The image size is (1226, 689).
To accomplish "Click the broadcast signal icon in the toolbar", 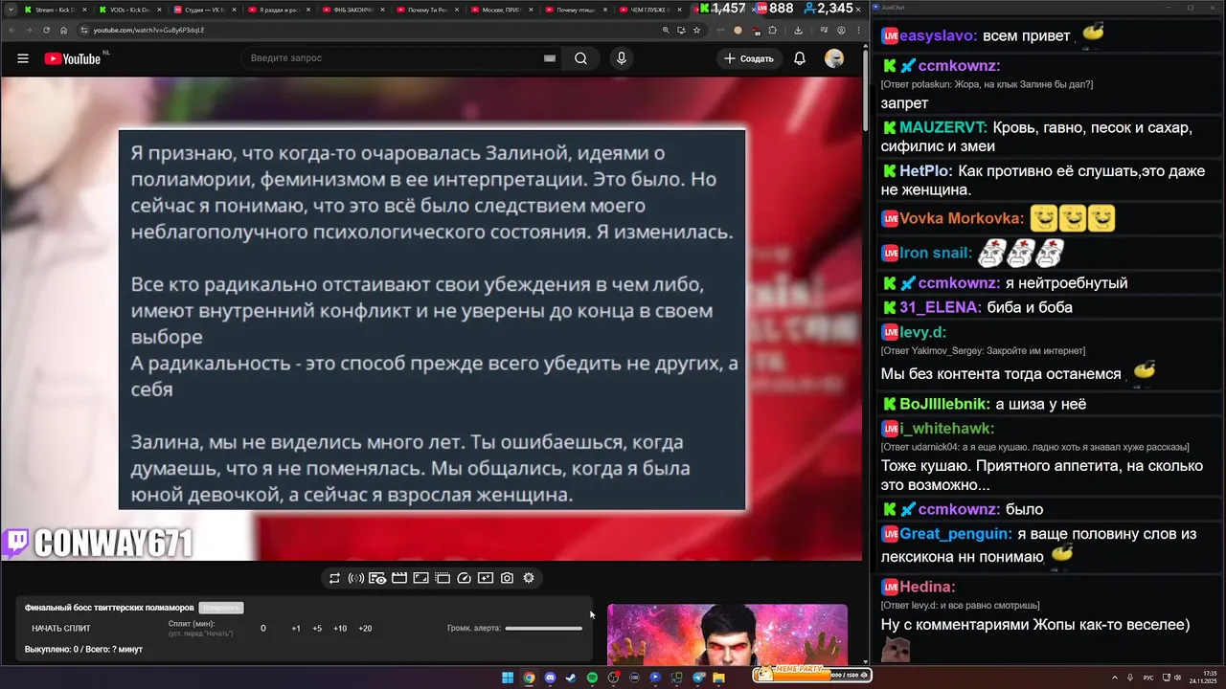I will 355,578.
